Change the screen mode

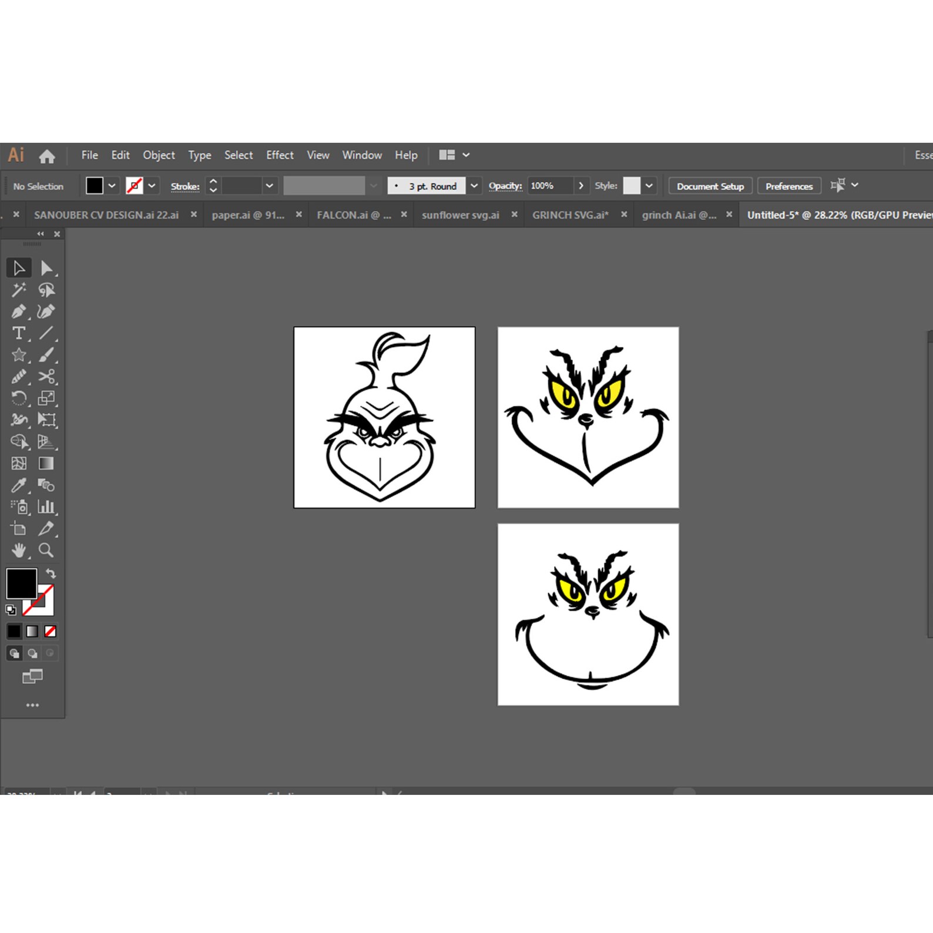point(32,677)
